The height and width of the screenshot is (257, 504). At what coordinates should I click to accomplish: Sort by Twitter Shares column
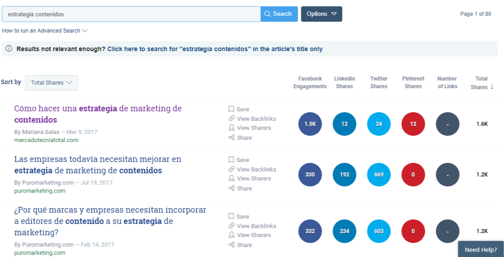pyautogui.click(x=379, y=82)
